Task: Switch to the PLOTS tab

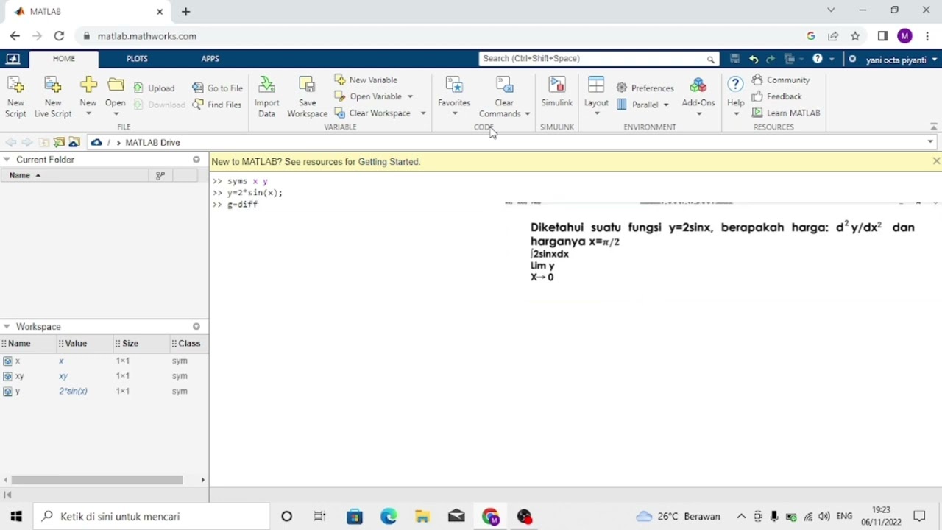Action: tap(137, 59)
